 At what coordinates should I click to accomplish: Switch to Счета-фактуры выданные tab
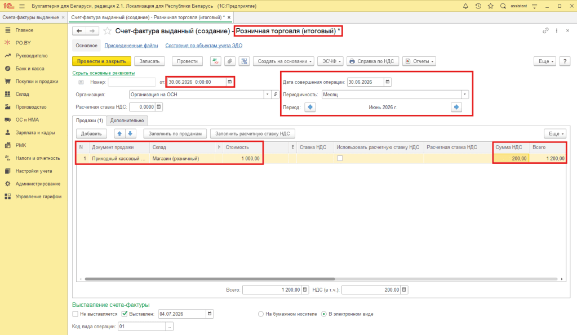30,17
